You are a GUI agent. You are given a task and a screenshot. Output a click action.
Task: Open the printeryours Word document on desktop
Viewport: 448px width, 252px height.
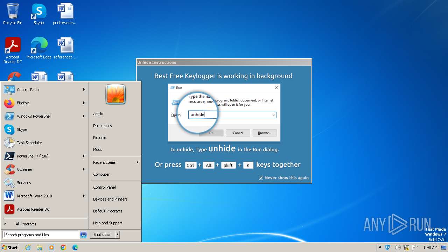pos(65,14)
